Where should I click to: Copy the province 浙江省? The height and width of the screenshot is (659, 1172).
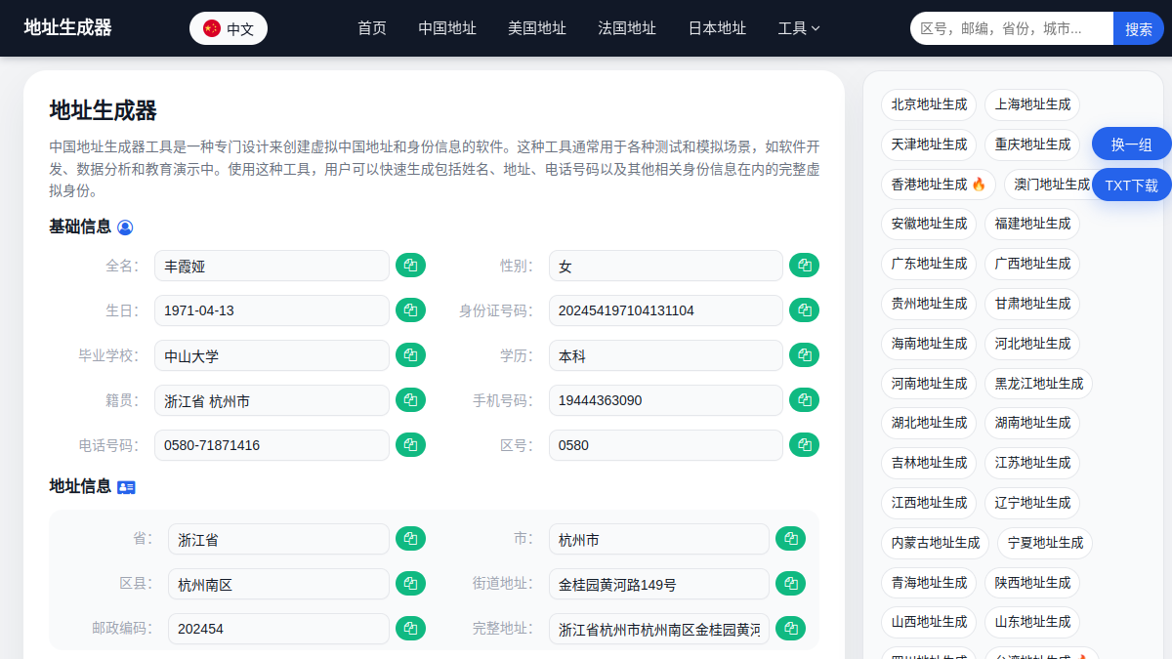(410, 539)
